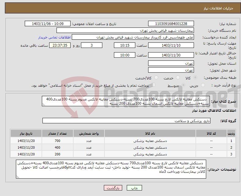Select the کالا radio button

195,78
